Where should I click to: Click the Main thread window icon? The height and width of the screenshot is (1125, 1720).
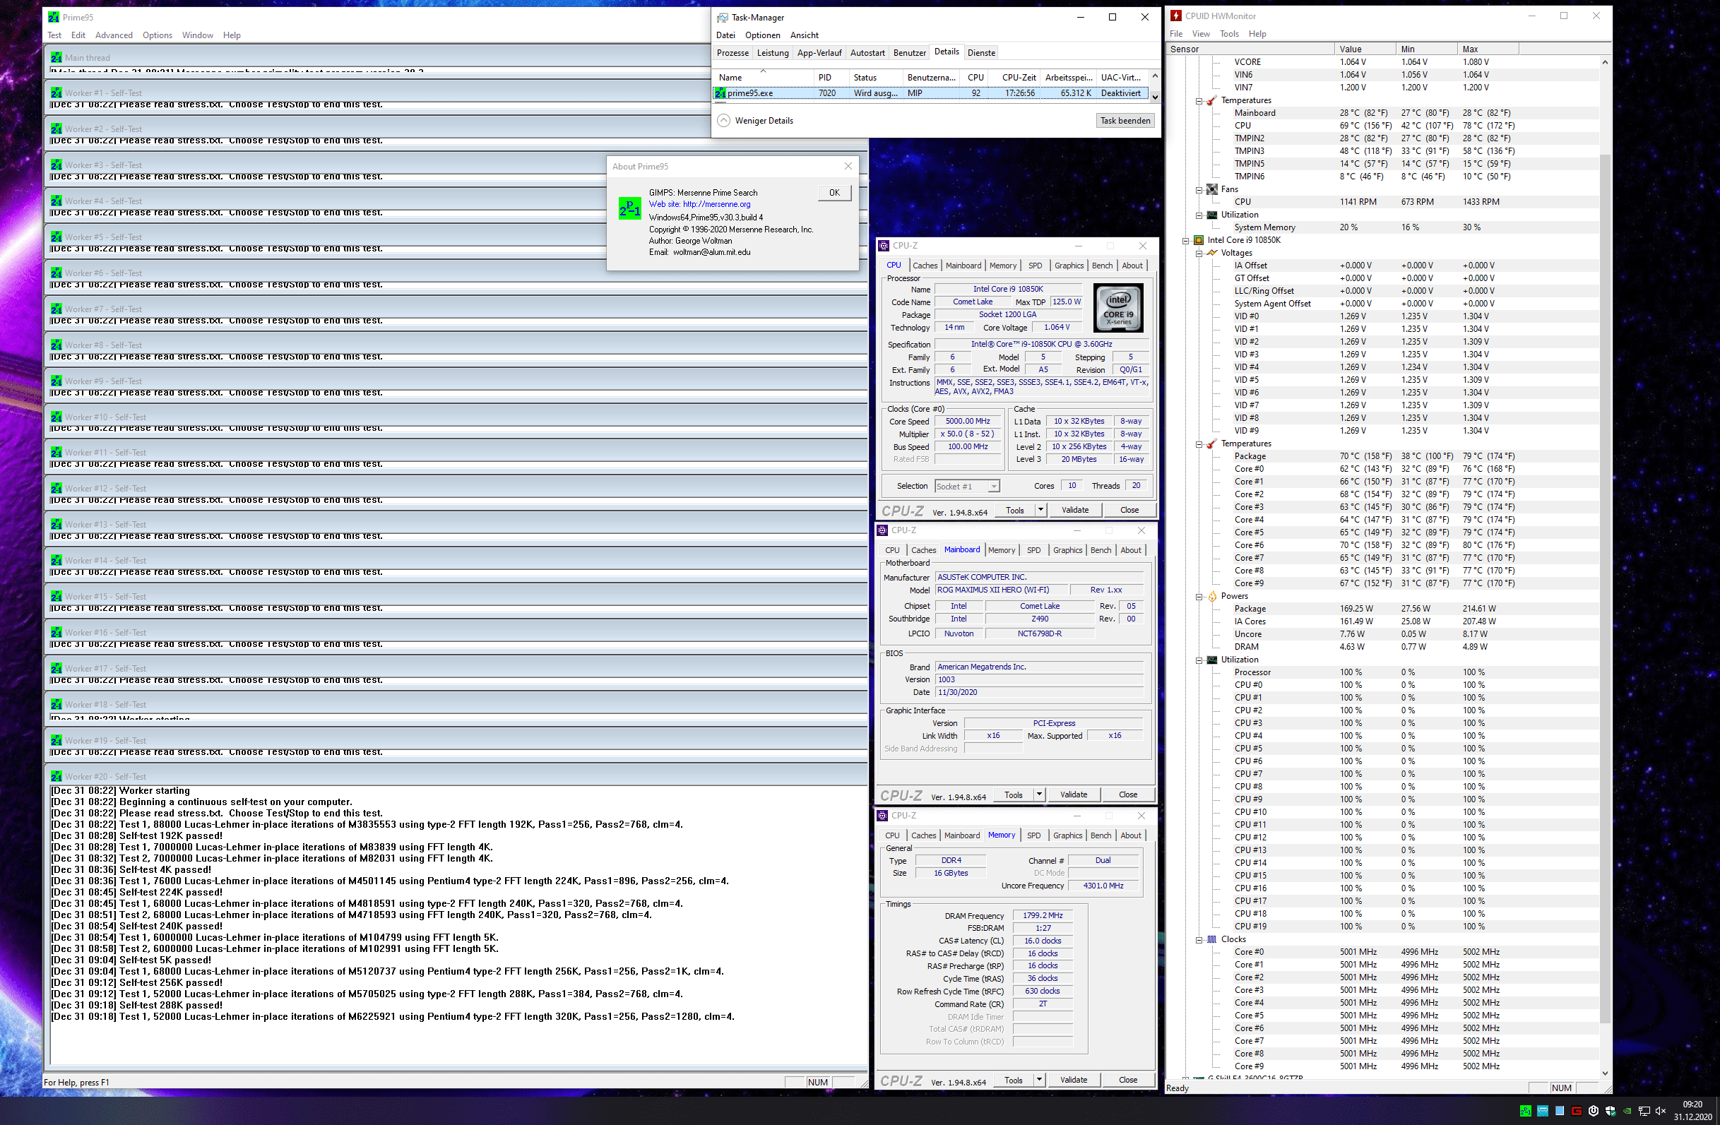[x=57, y=57]
